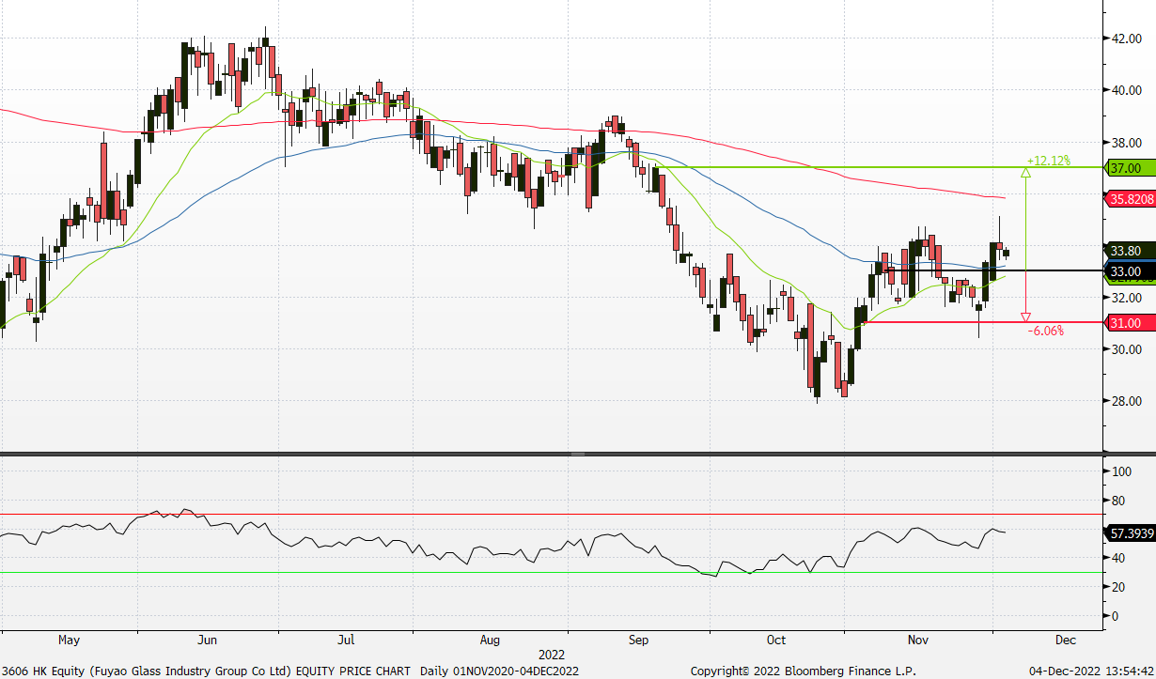
Task: Click the 57.3939 RSI value tag
Action: pyautogui.click(x=1127, y=532)
